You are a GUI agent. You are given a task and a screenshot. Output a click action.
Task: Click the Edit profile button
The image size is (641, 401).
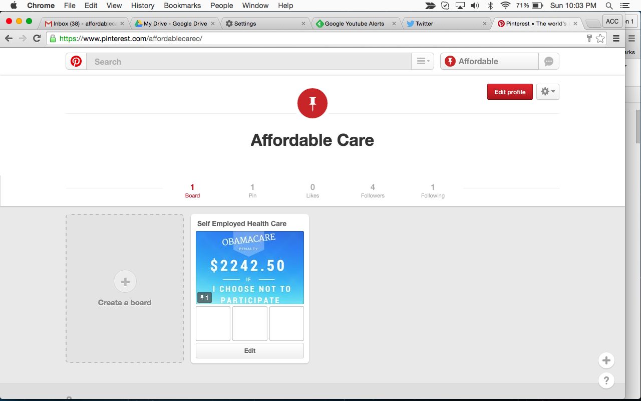pyautogui.click(x=510, y=92)
